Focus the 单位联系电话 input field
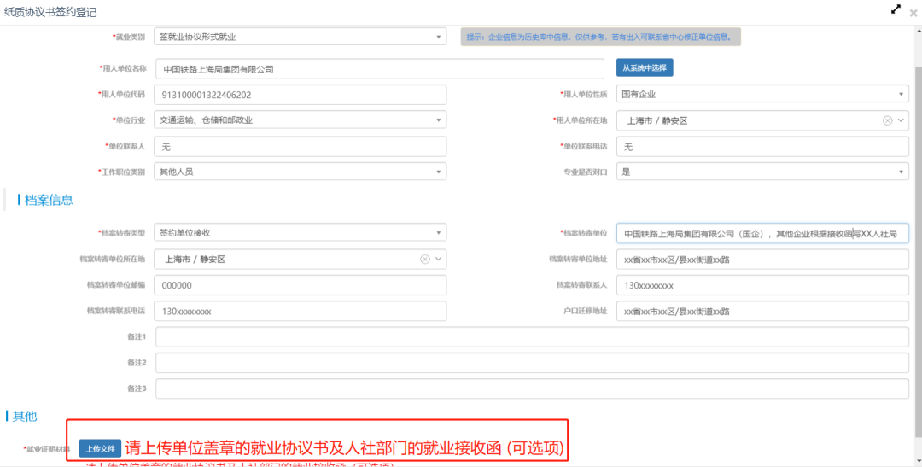The height and width of the screenshot is (467, 922). (x=762, y=147)
